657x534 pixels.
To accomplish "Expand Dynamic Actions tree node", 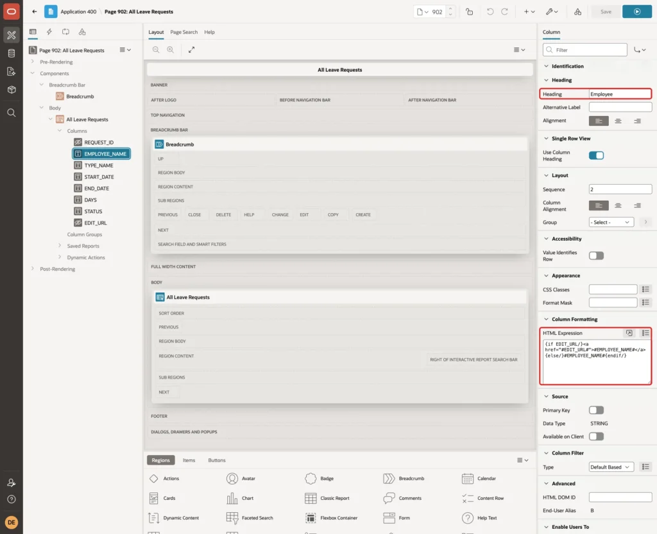I will click(60, 257).
